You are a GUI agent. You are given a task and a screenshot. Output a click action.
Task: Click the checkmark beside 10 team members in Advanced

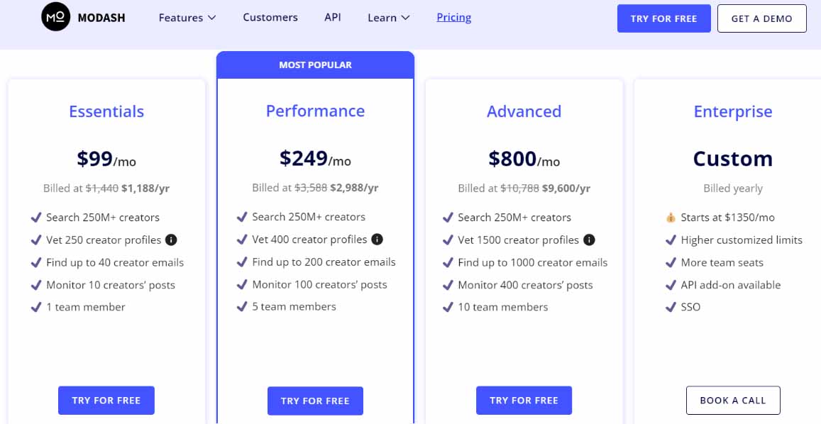click(449, 307)
